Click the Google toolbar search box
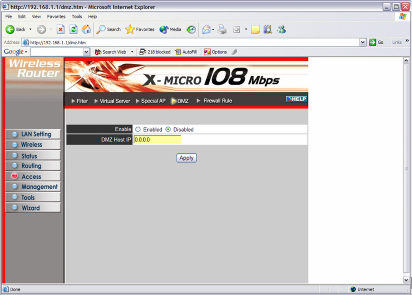 57,52
